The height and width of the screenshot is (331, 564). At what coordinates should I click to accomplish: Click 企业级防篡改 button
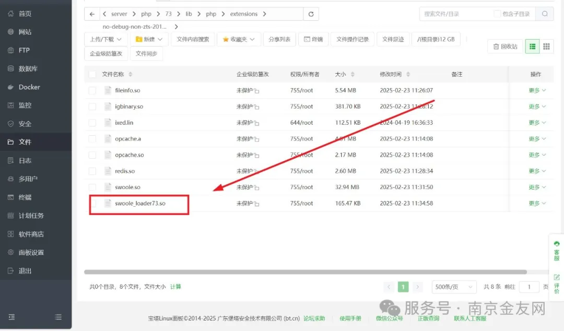click(106, 54)
